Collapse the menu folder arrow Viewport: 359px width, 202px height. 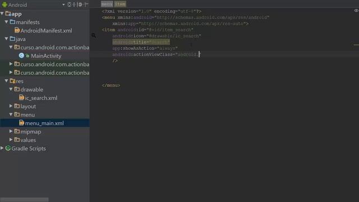tap(11, 114)
